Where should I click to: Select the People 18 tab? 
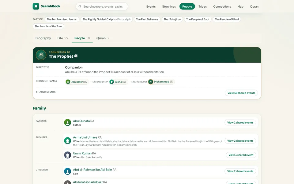[x=82, y=38]
